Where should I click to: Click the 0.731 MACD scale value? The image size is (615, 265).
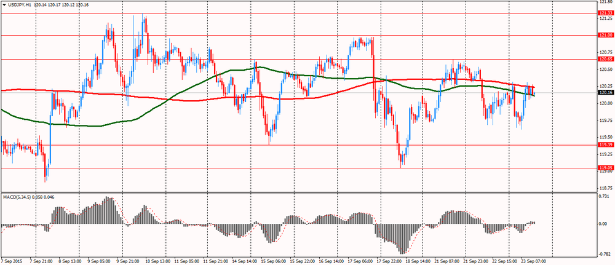click(605, 196)
